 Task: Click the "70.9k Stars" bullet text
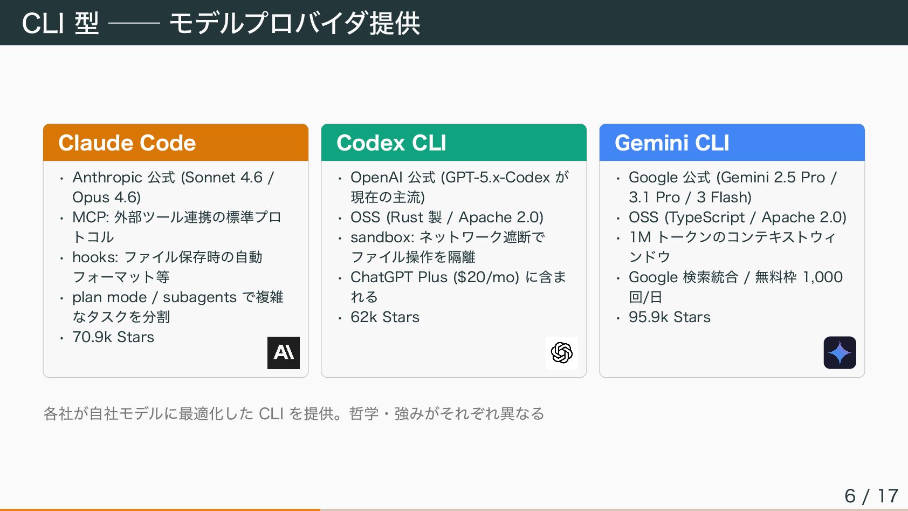113,337
